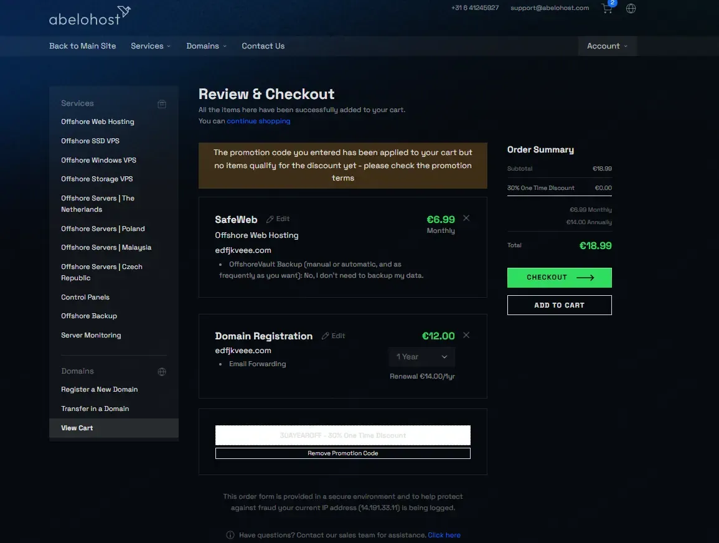Click the Subtotal row in Order Summary
Viewport: 719px width, 543px height.
(x=560, y=169)
